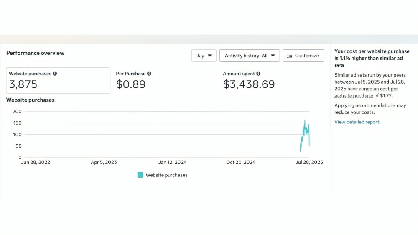
Task: Click the Oct 20, 2024 axis date
Action: pyautogui.click(x=240, y=162)
